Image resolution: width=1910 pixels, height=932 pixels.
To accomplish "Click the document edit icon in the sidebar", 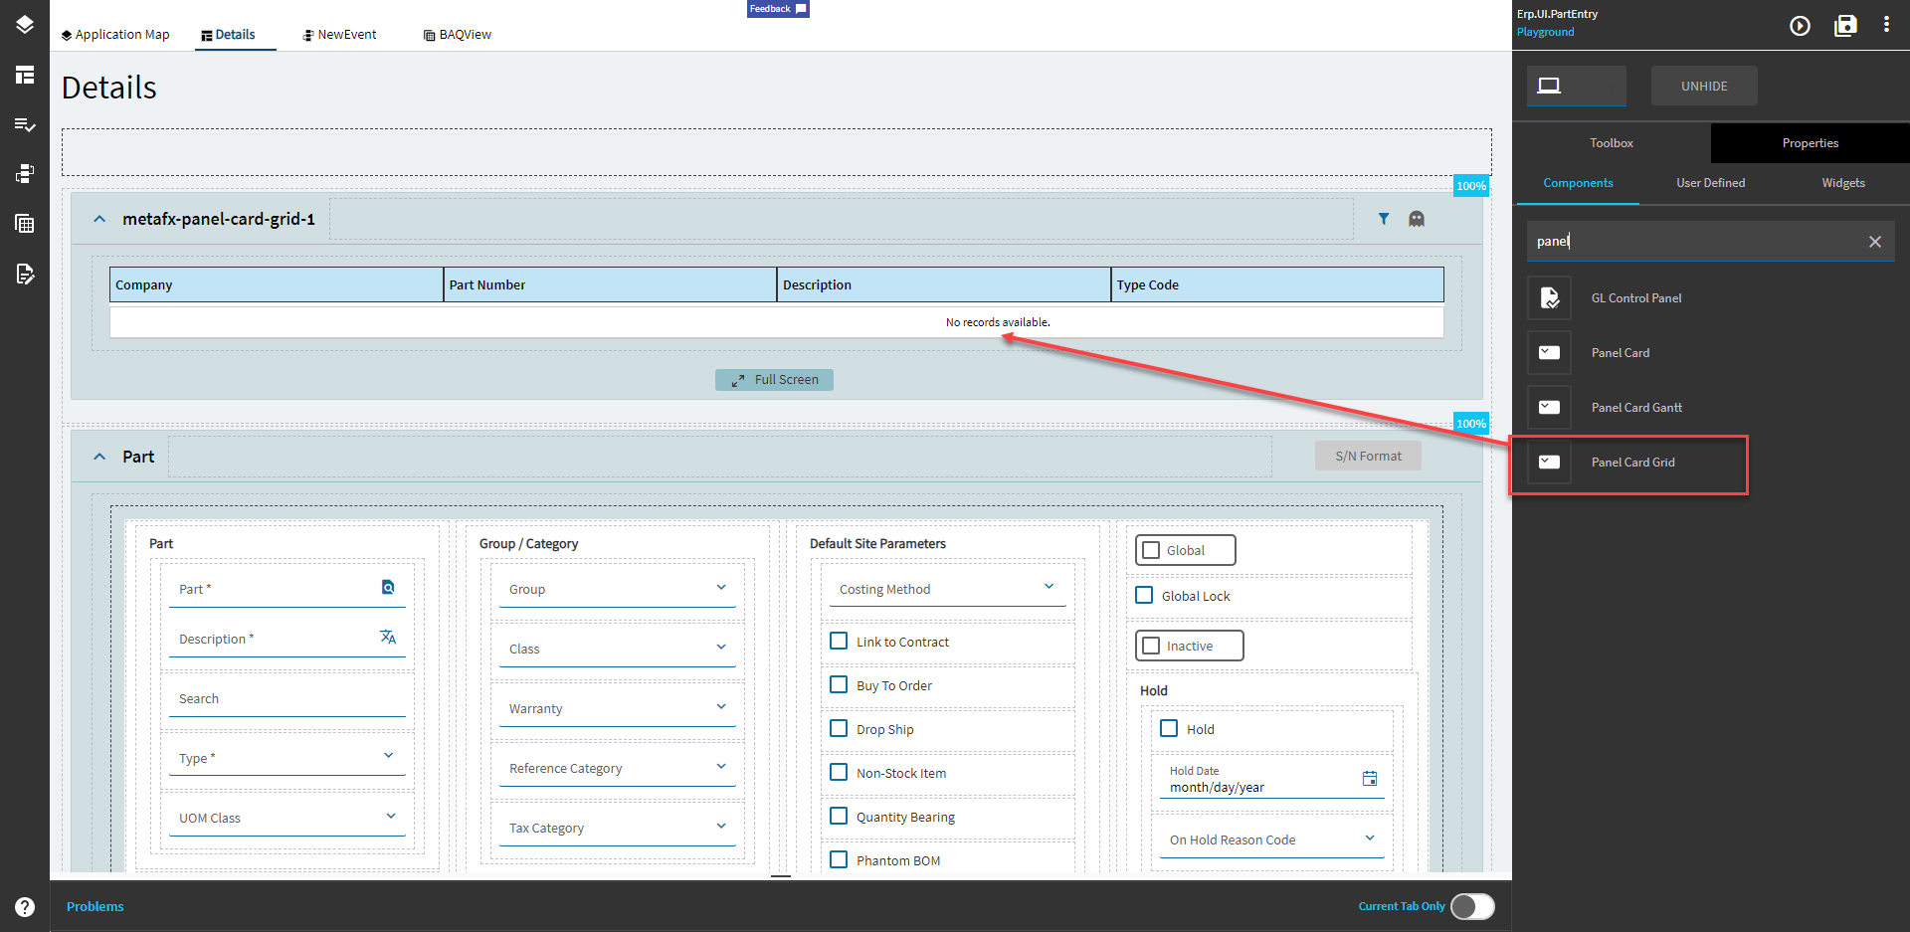I will click(x=24, y=275).
